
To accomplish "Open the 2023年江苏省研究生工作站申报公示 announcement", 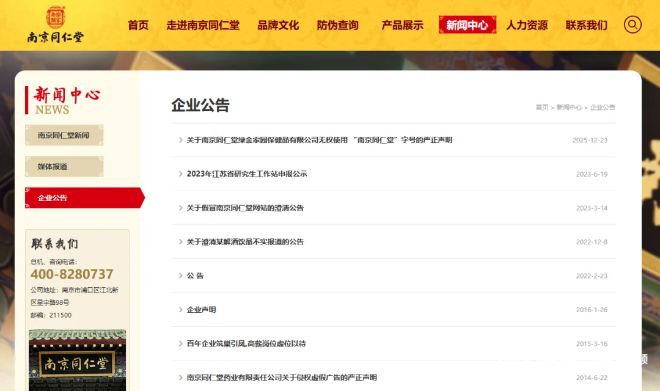I will pyautogui.click(x=247, y=174).
